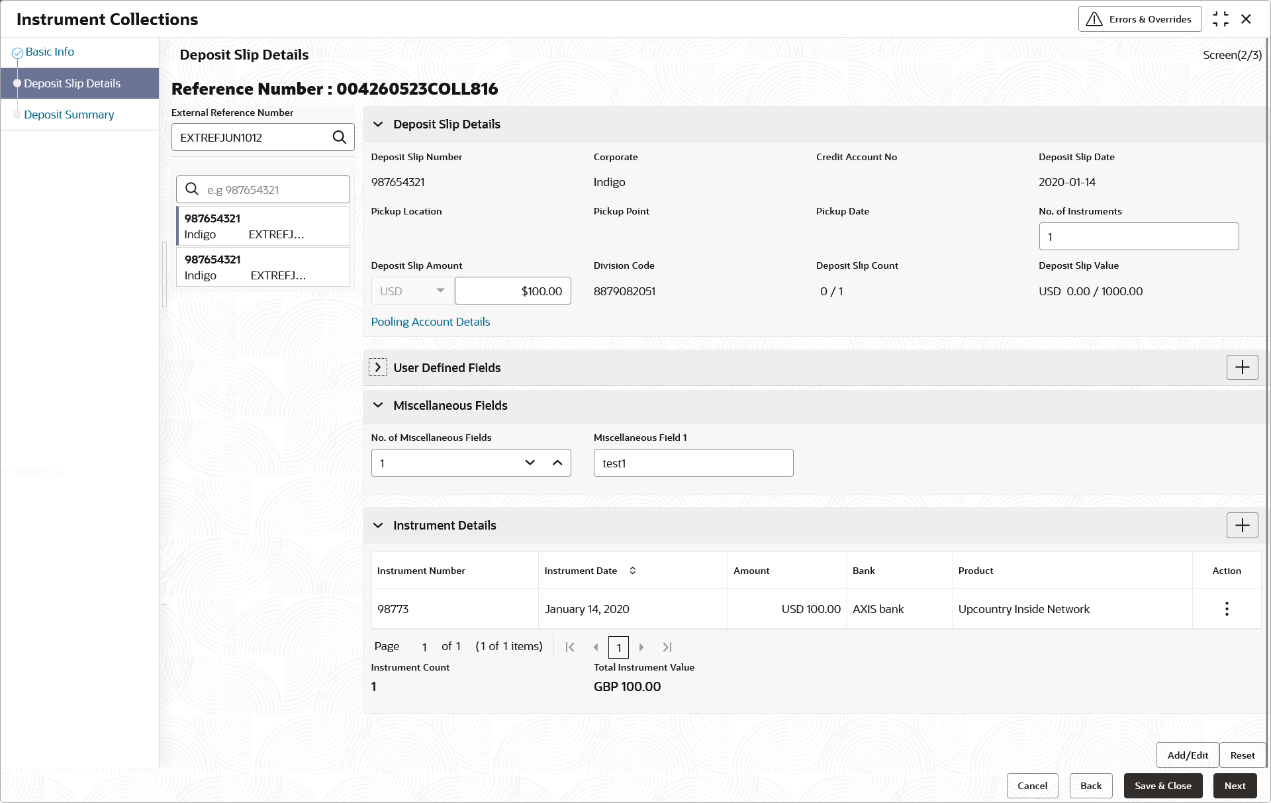
Task: Collapse the Instrument Details section
Action: (x=378, y=526)
